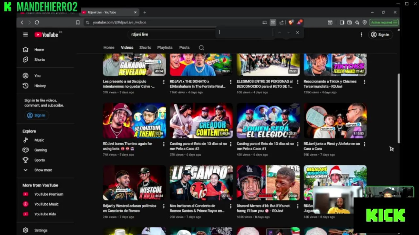Image resolution: width=419 pixels, height=235 pixels.
Task: Close the find-in-page bar
Action: coord(297,33)
